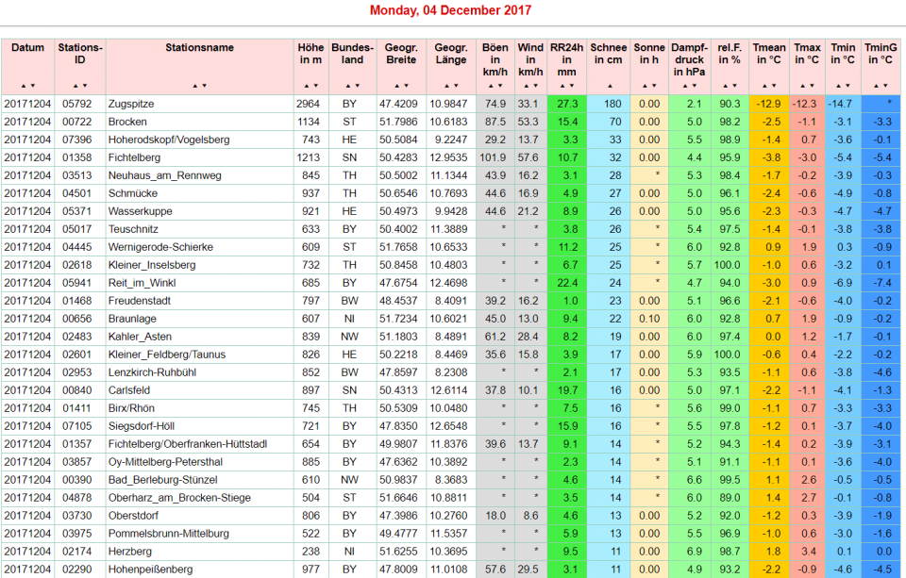Screen dimensions: 906x578
Task: Select the Brocken station row name
Action: (127, 122)
